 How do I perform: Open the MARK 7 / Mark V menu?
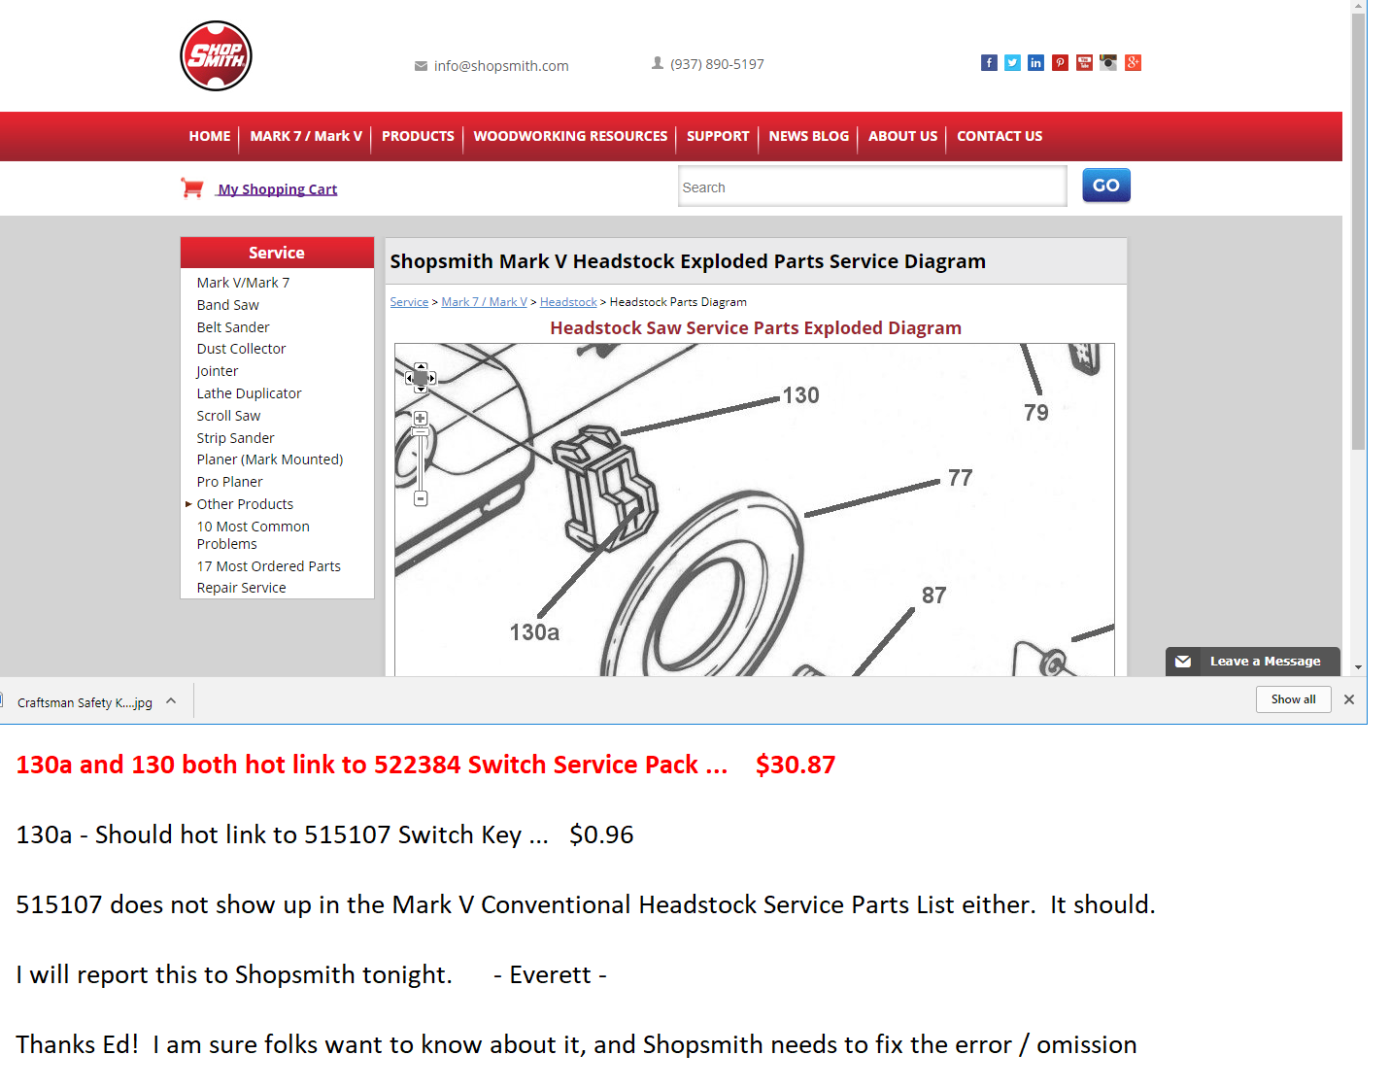coord(306,136)
